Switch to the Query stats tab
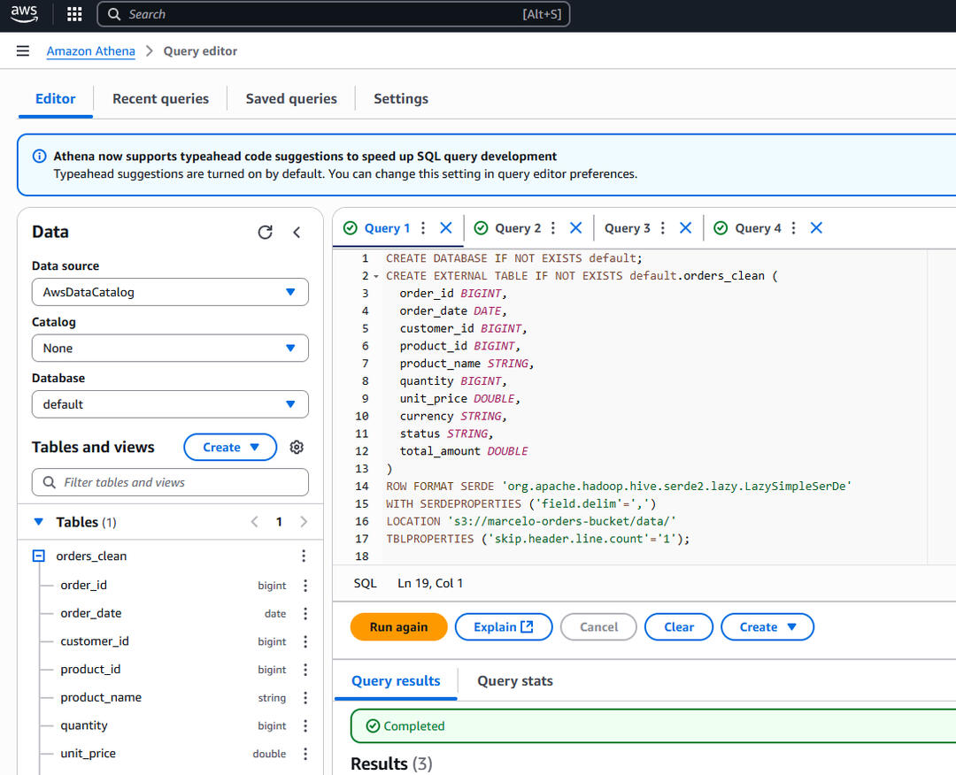This screenshot has width=956, height=775. tap(514, 680)
